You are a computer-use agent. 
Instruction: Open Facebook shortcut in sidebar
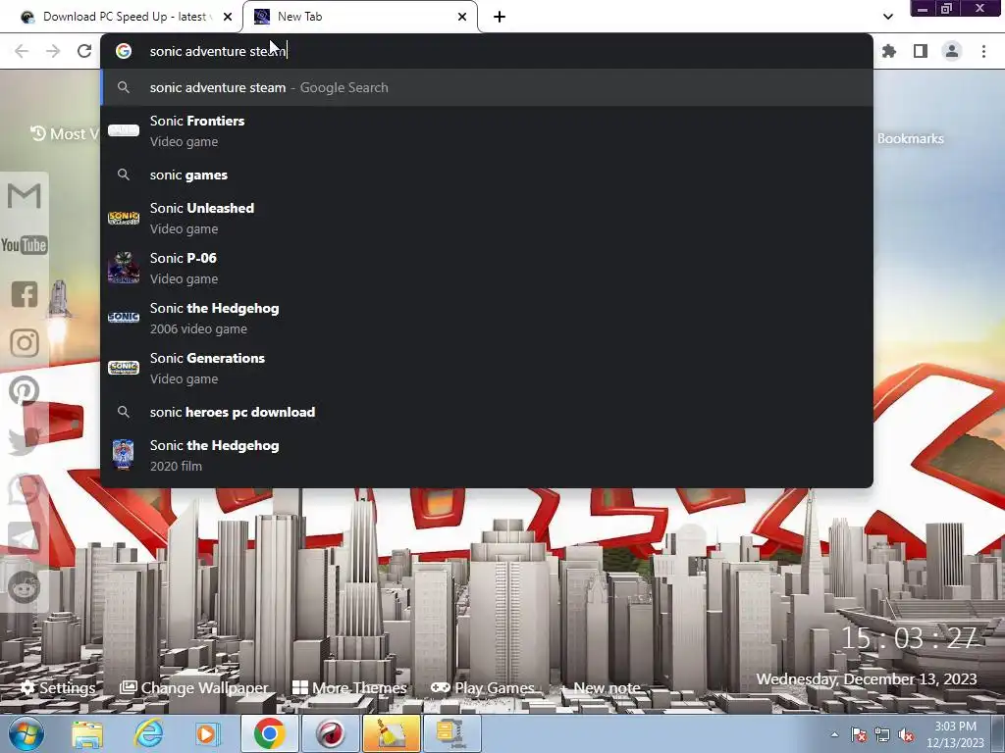[x=25, y=294]
